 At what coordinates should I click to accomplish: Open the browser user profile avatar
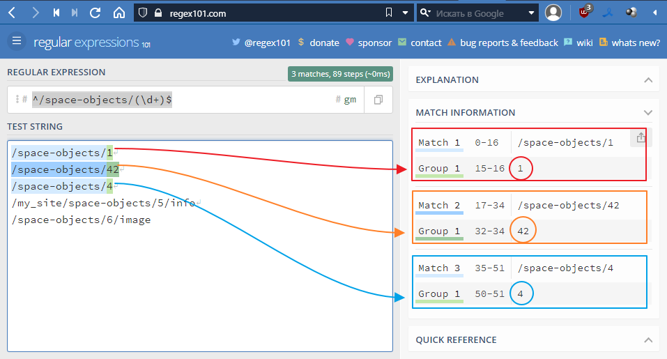click(x=553, y=13)
